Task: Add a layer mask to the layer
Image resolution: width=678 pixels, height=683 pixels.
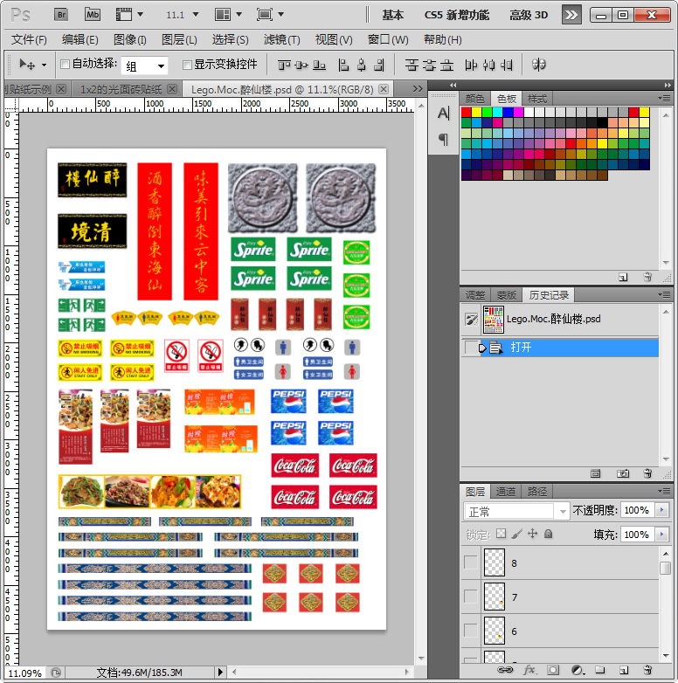Action: pos(552,670)
